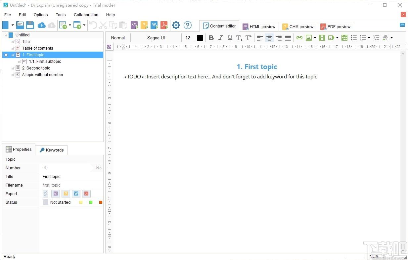
Task: Insert a table from the formatting toolbar
Action: coord(344,38)
